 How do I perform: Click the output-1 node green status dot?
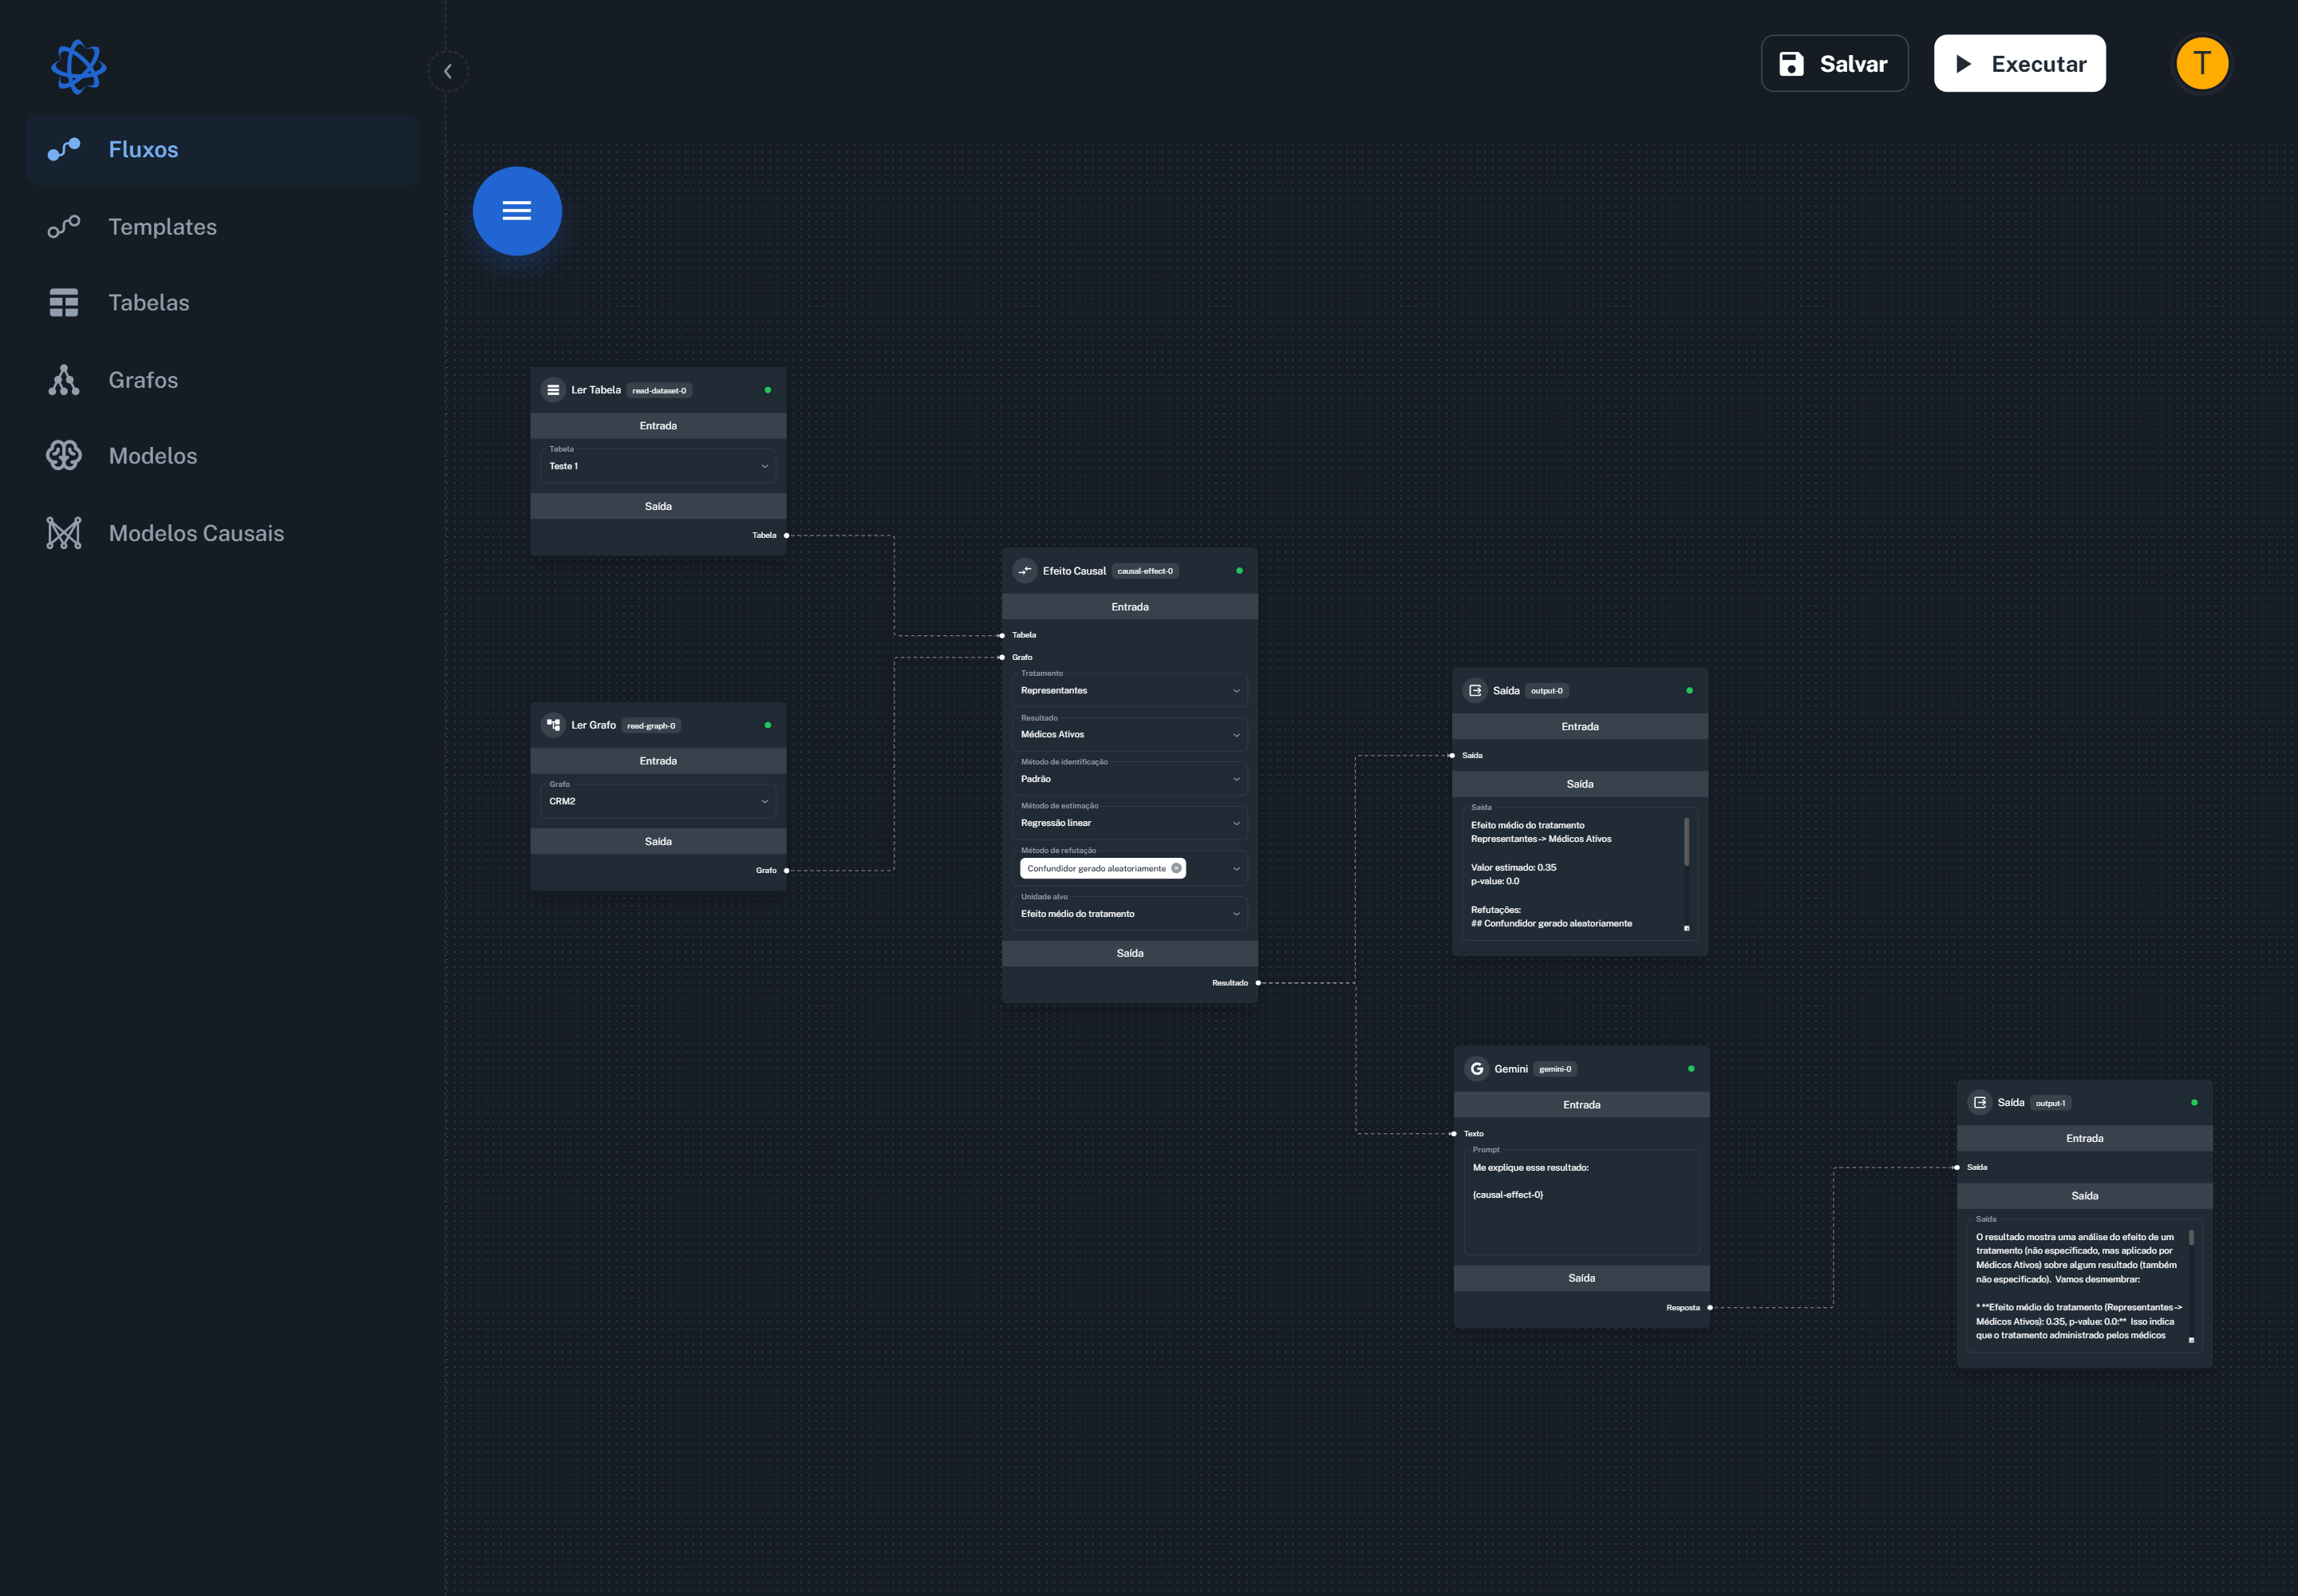pos(2195,1103)
